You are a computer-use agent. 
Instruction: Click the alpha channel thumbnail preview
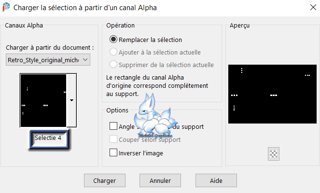[43, 100]
